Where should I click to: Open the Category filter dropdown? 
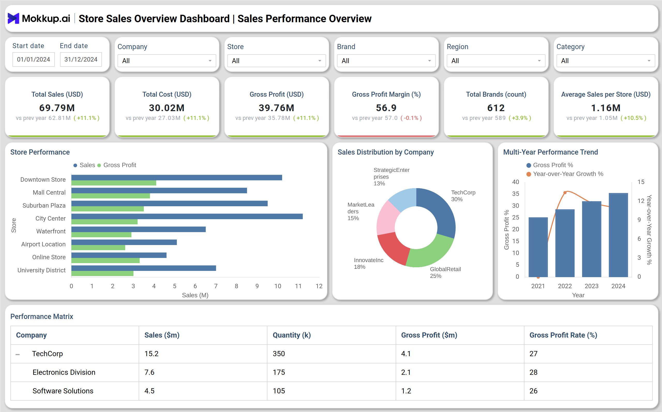tap(606, 60)
